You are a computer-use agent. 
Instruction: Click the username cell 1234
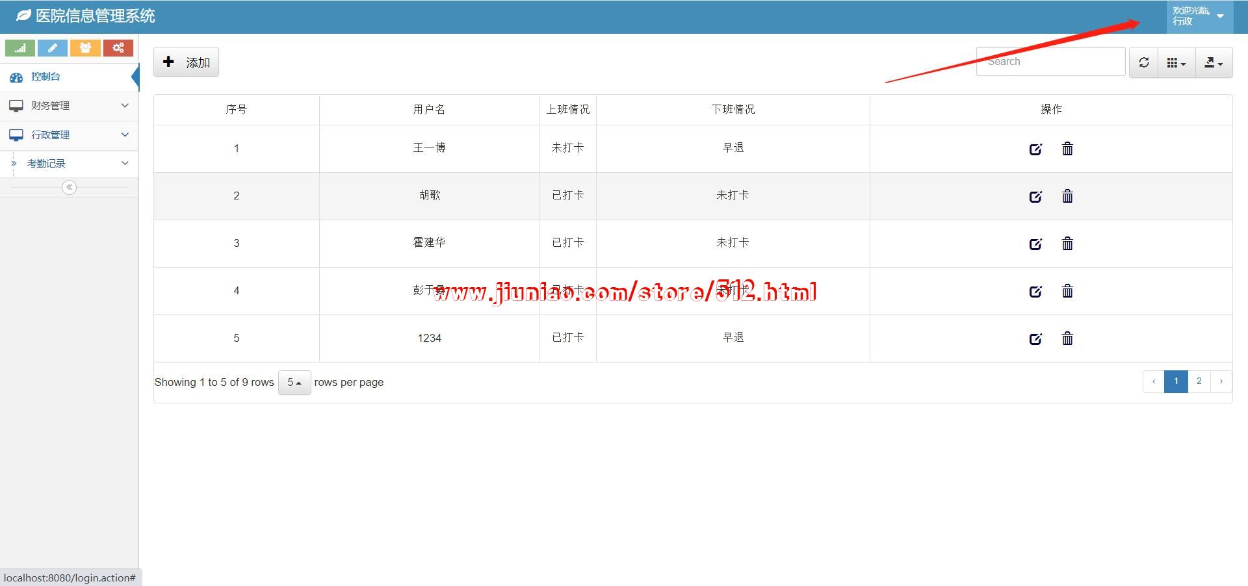(x=430, y=338)
